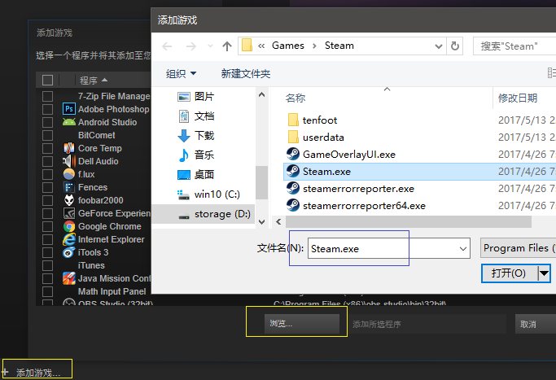Screen dimensions: 556x380
Task: Click the Google Chrome icon
Action: click(69, 226)
